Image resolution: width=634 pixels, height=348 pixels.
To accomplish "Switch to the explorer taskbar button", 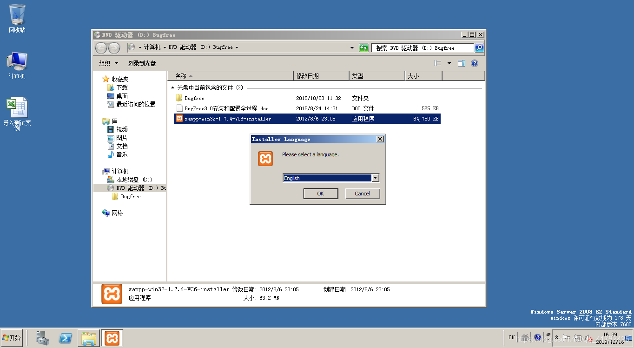I will tap(88, 338).
